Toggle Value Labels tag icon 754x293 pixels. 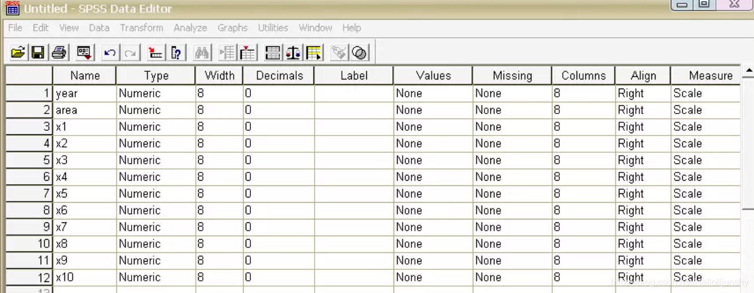click(x=338, y=53)
